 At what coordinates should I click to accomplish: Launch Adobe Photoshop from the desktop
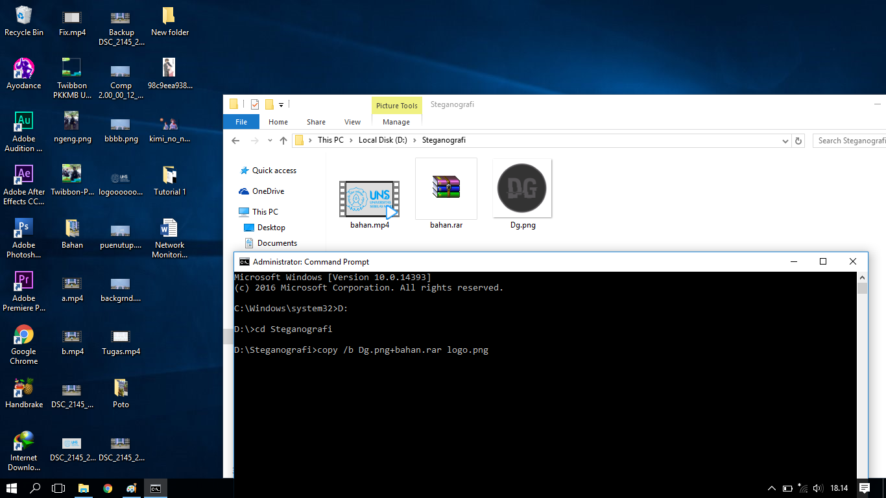[23, 230]
